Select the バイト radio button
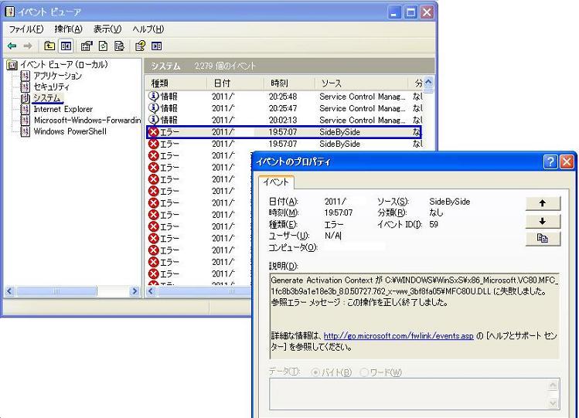 pos(314,372)
